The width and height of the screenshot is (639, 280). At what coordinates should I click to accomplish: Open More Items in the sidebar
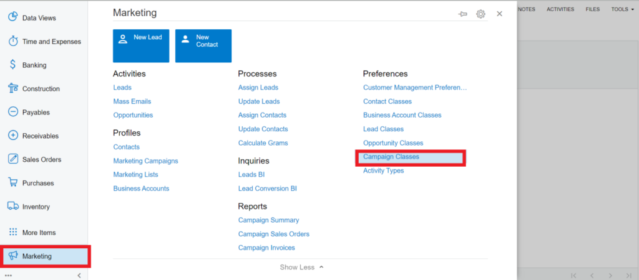click(x=39, y=233)
